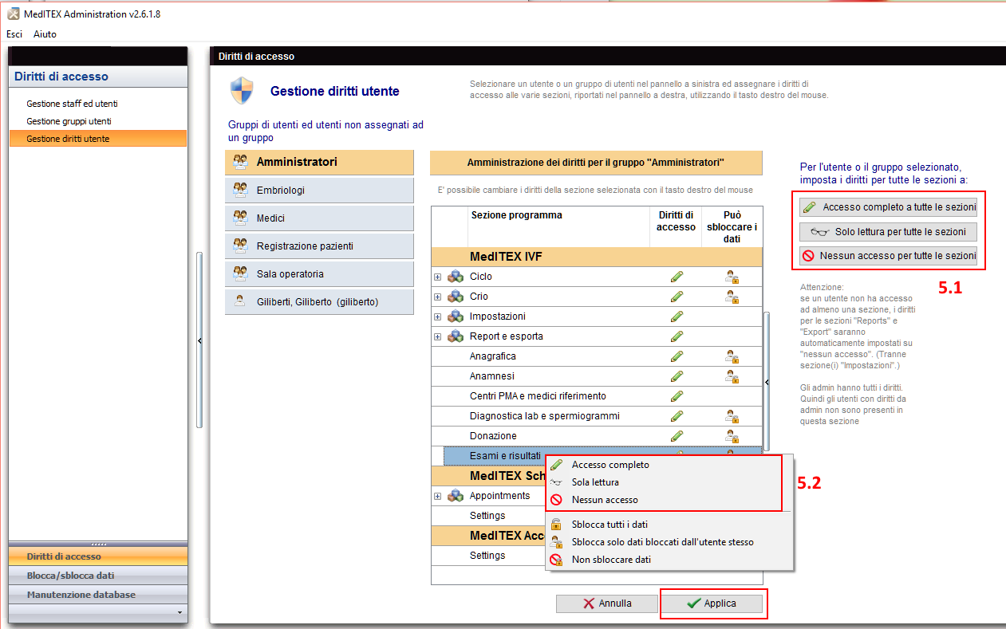Click the pencil access icon for Ciclo

[x=677, y=277]
